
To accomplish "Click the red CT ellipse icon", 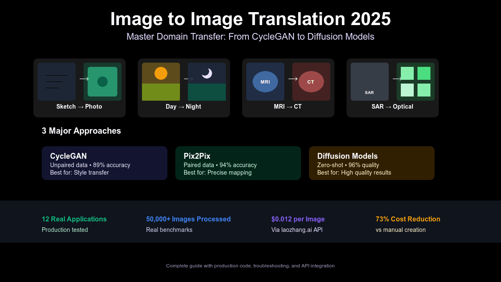I will pyautogui.click(x=311, y=81).
